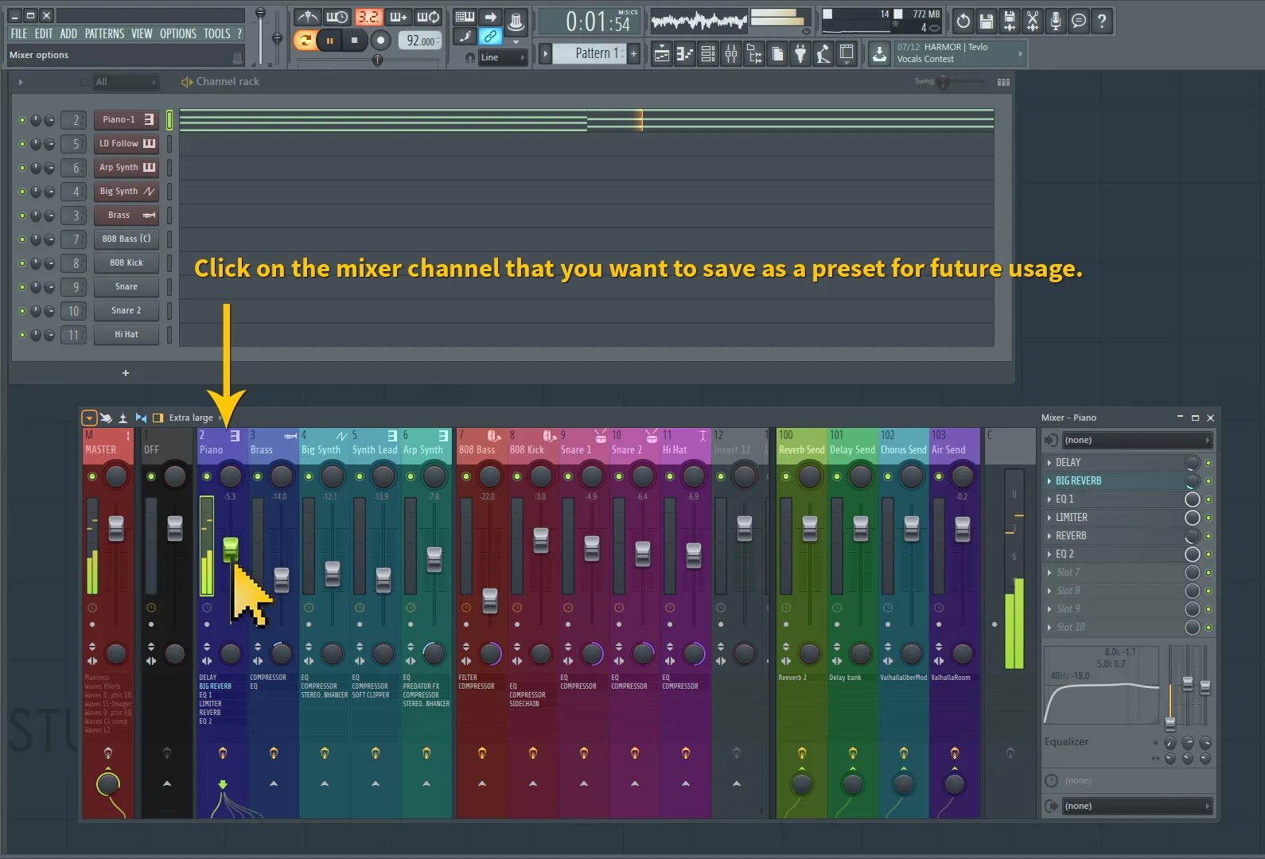
Task: Open the plugin picker plug icon
Action: pos(800,54)
